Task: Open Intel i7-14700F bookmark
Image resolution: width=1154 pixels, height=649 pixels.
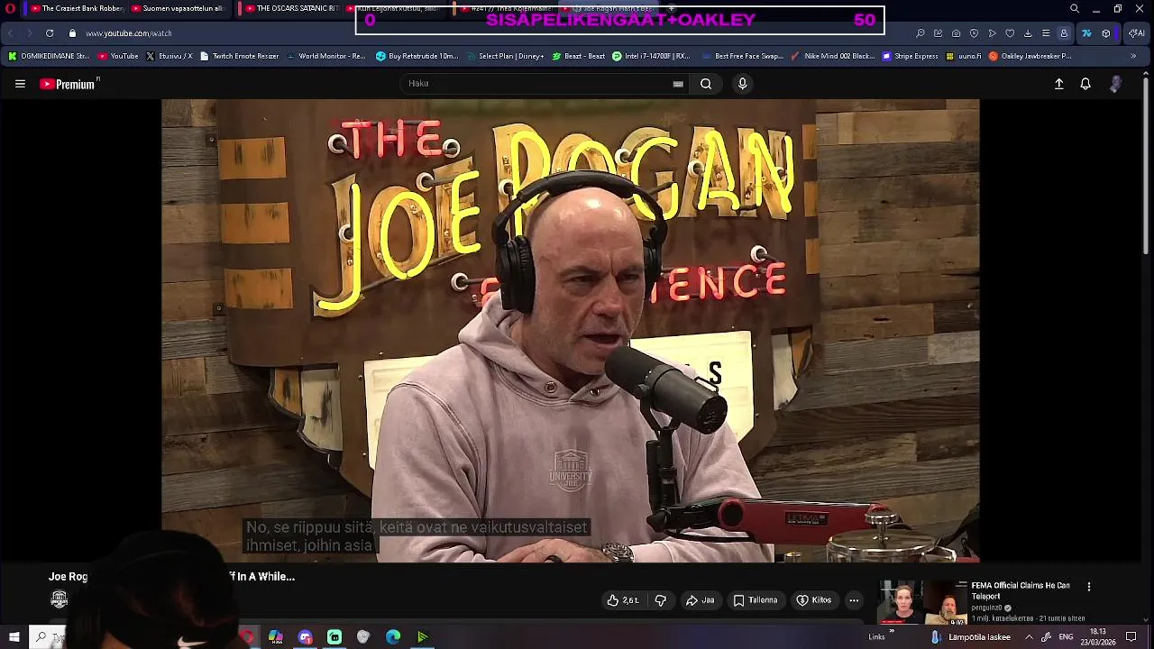Action: click(651, 56)
